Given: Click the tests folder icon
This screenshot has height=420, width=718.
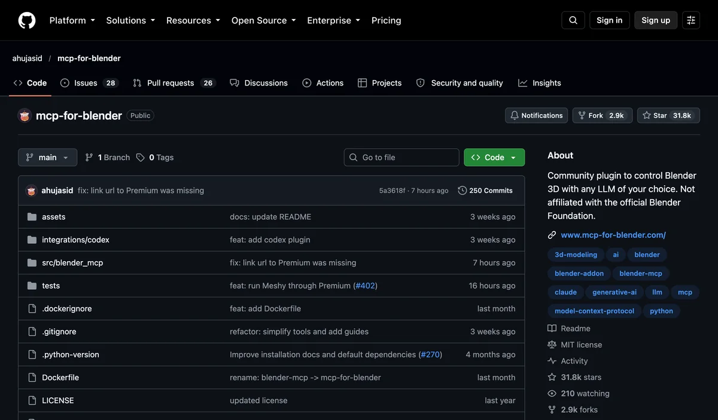Looking at the screenshot, I should click(x=32, y=286).
